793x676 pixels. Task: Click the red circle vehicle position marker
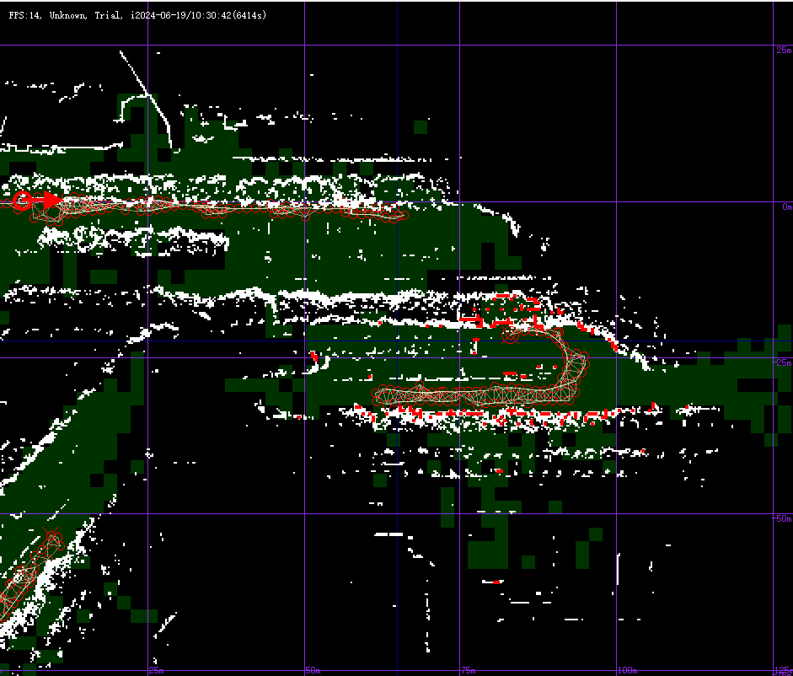23,200
